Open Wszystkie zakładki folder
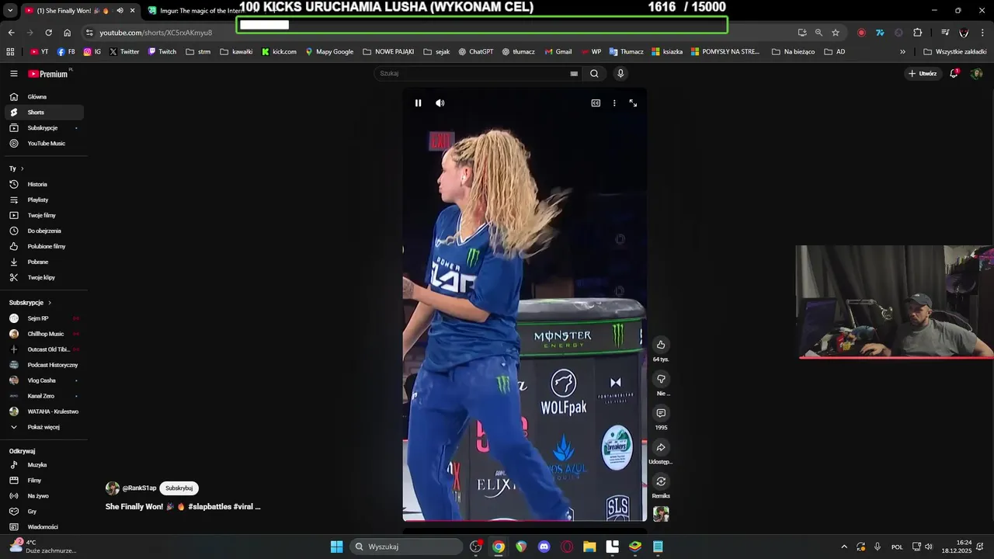The width and height of the screenshot is (994, 559). (x=954, y=52)
